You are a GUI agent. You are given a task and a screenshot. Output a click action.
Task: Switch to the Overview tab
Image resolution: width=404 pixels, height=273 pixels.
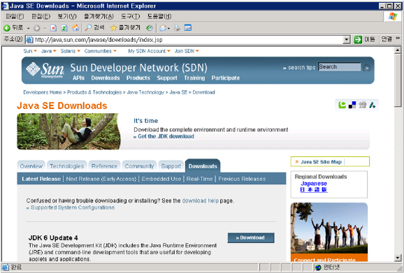(x=31, y=166)
